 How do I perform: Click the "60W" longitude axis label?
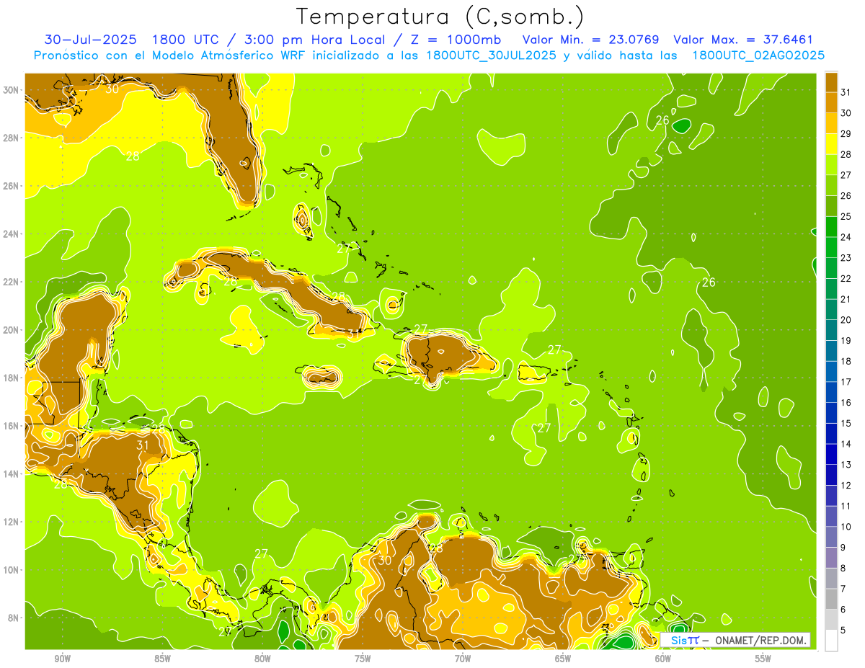662,659
